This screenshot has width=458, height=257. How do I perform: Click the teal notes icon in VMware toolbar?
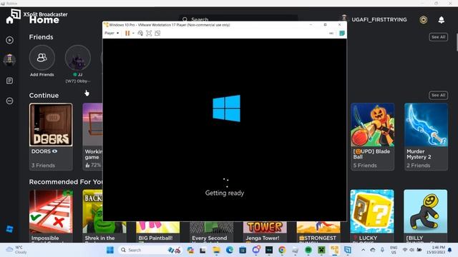coord(342,34)
